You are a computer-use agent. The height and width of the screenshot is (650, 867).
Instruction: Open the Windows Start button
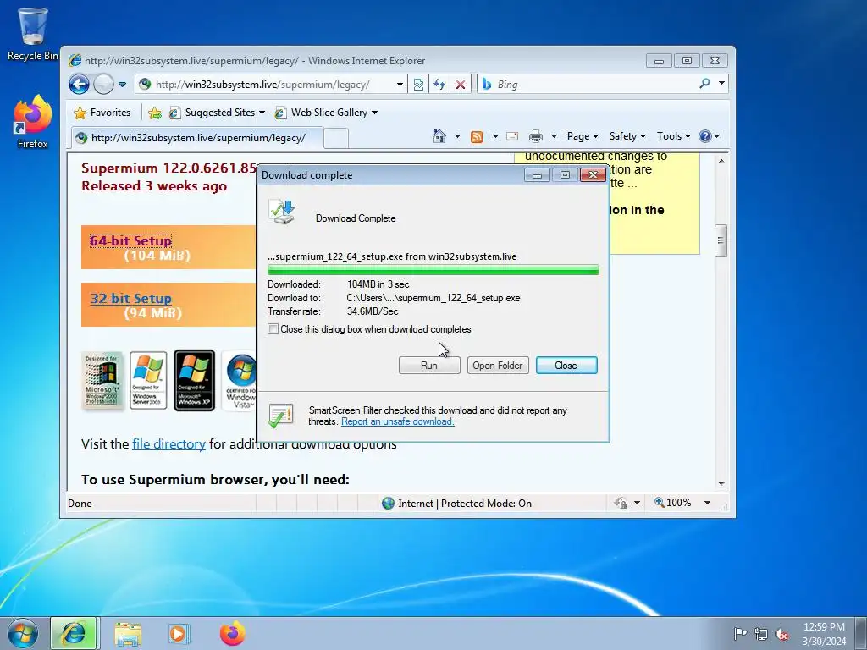click(23, 633)
